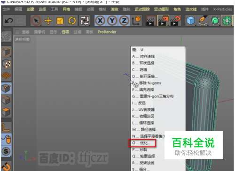Switch to Texture mode checkered cube
Screen dimensions: 235x171
[6, 64]
